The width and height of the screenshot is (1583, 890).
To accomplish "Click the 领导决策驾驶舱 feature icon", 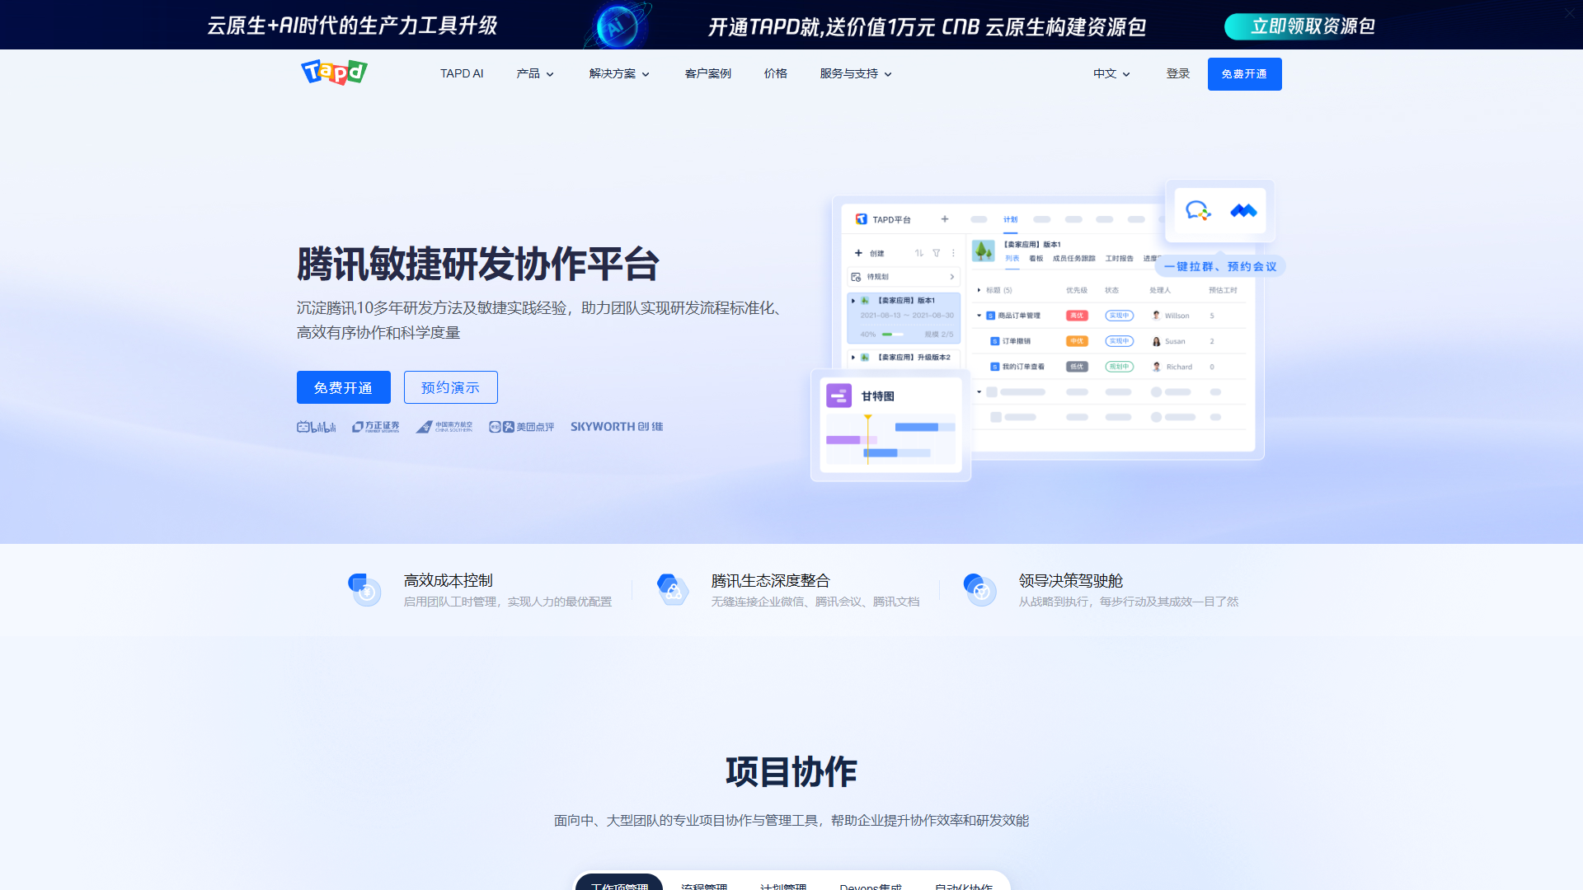I will (980, 590).
